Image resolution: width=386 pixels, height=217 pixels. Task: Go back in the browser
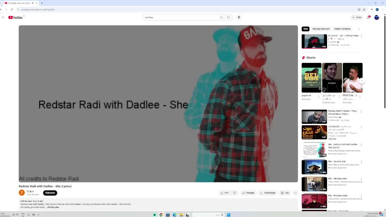1,10
